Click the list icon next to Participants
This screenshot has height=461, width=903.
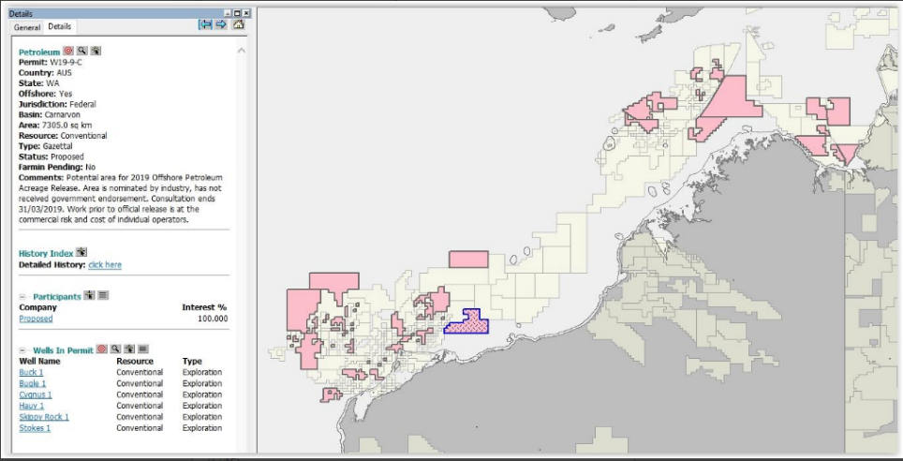click(x=103, y=296)
